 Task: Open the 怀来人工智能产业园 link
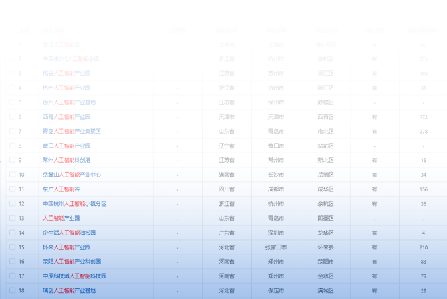point(67,247)
